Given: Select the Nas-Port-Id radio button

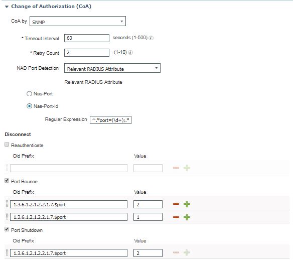Looking at the screenshot, I should [29, 106].
